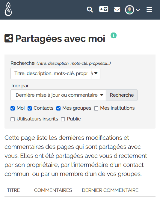Focus the Recherche text input field
The image size is (160, 209).
[x=51, y=73]
